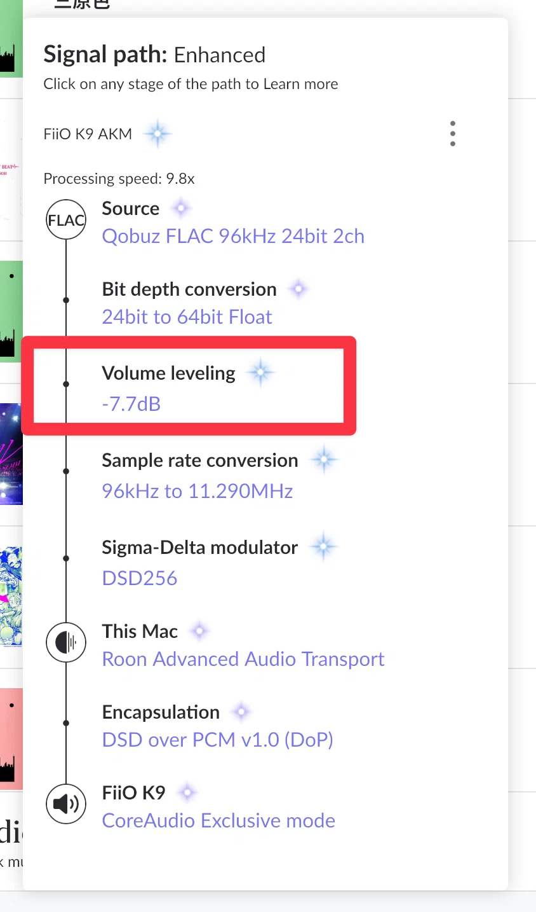
Task: Click the FiiO K9 speaker icon
Action: [66, 804]
